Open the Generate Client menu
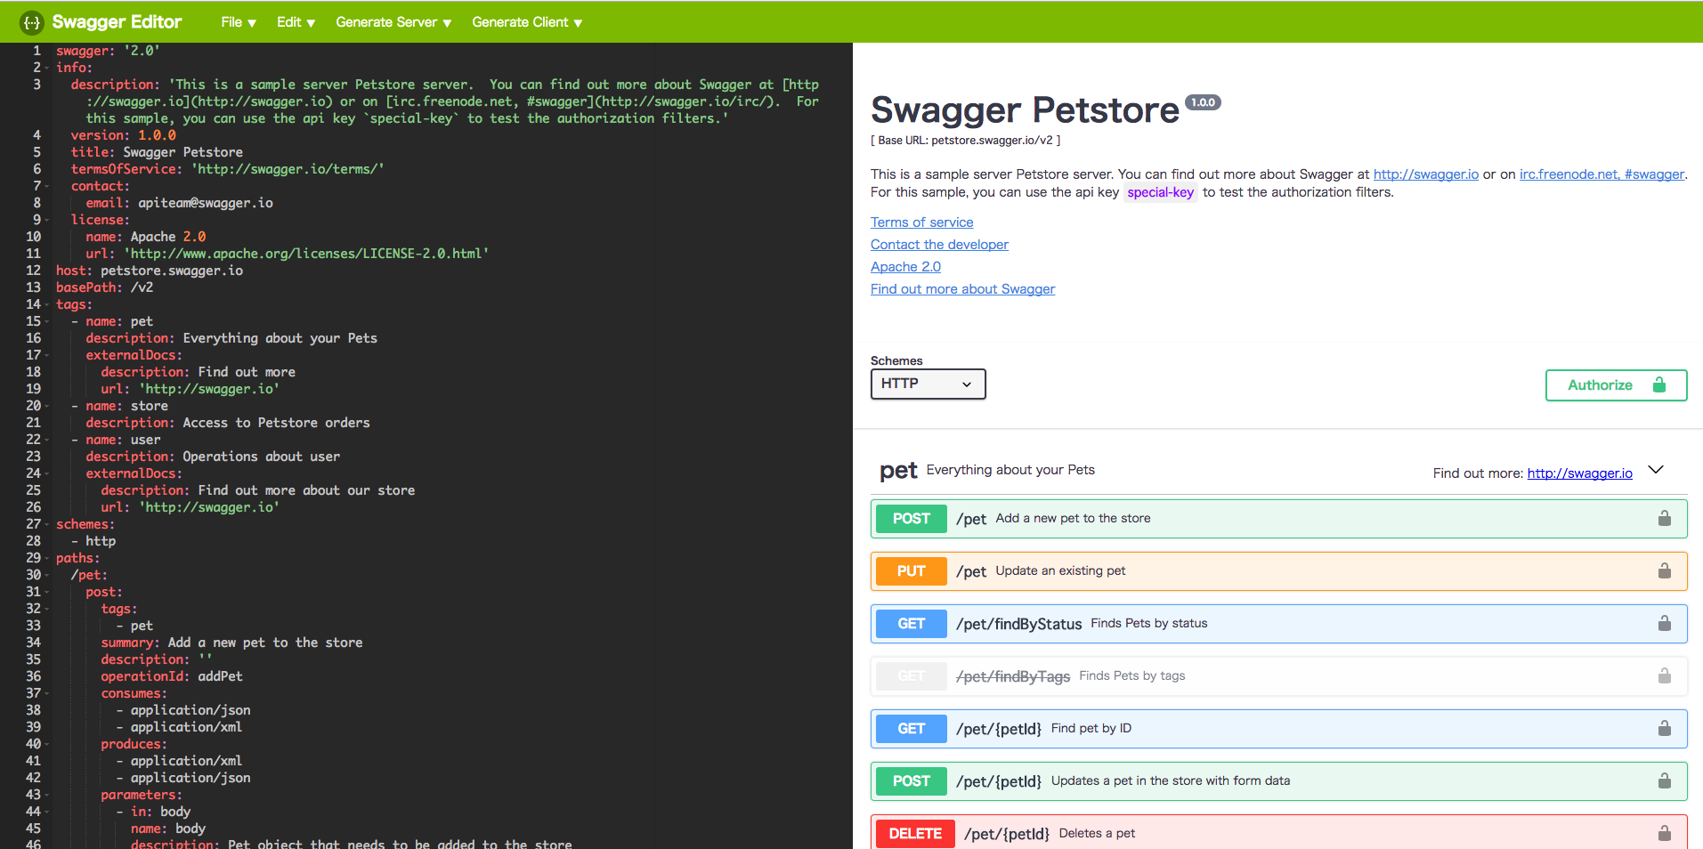This screenshot has width=1703, height=849. [526, 21]
